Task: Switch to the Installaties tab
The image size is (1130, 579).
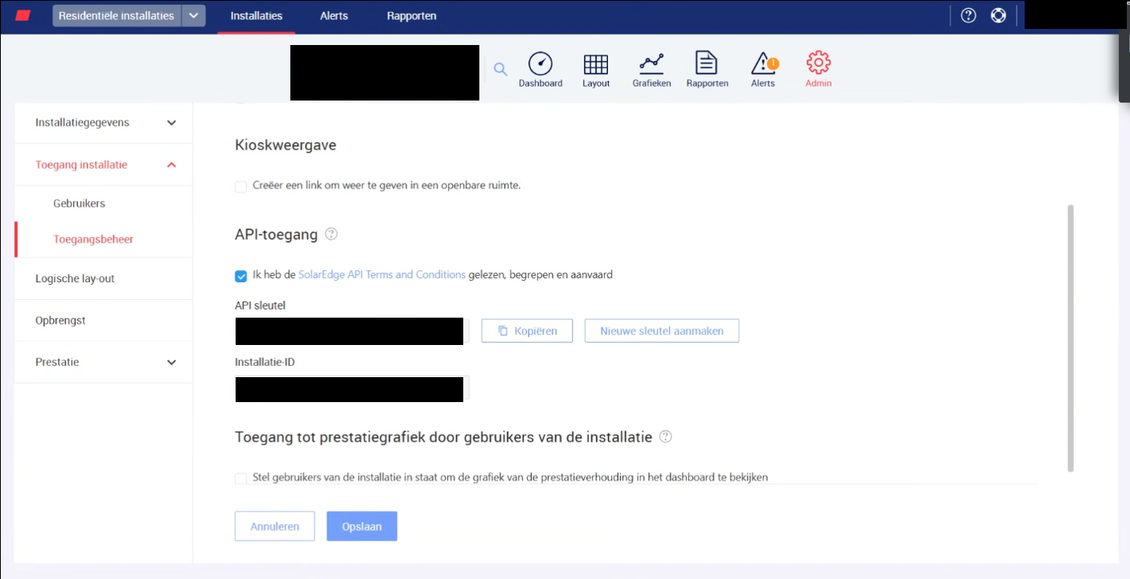Action: click(x=256, y=16)
